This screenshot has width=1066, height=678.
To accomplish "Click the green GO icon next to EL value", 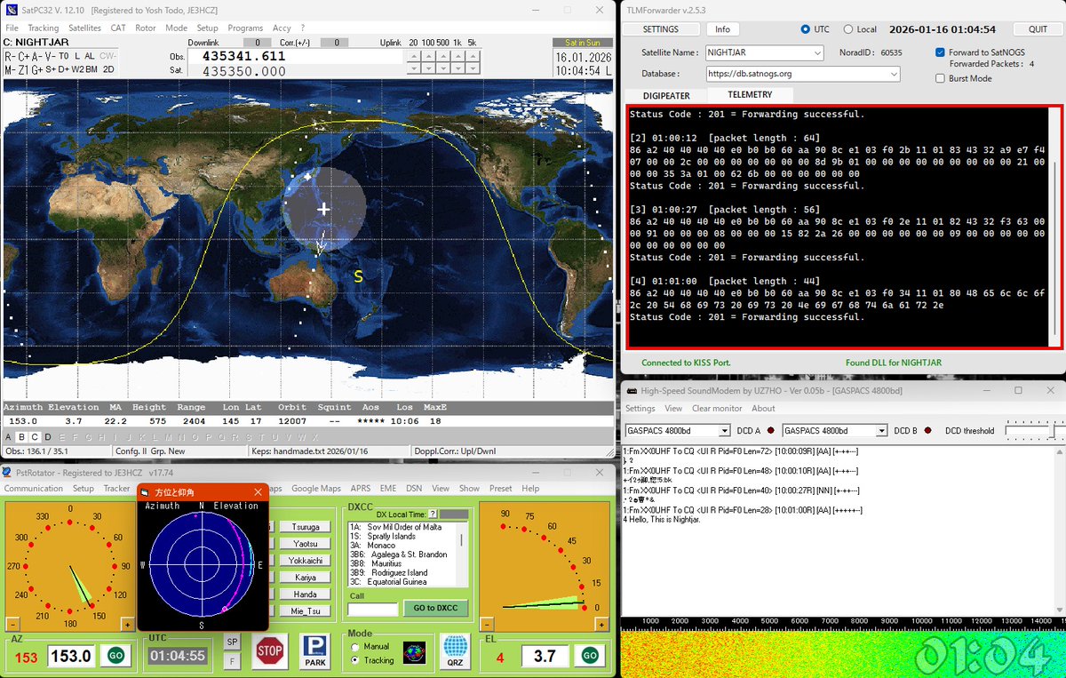I will (589, 656).
